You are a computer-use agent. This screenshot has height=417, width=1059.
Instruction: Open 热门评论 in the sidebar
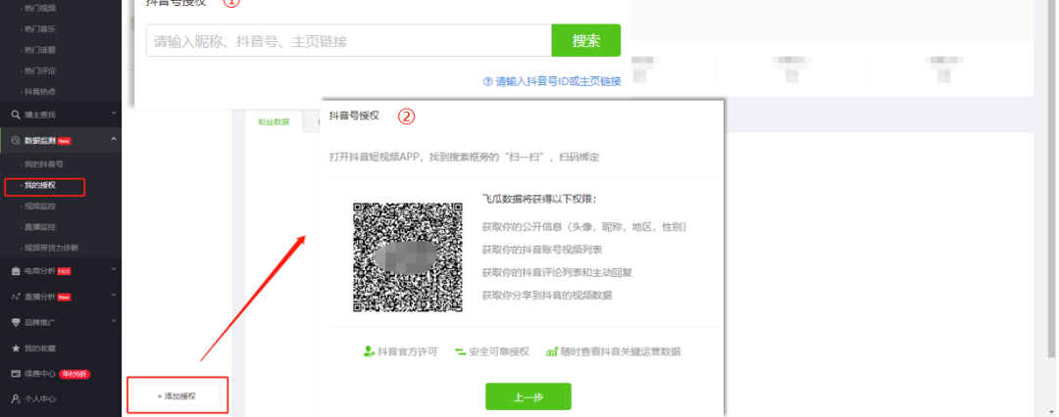coord(39,70)
